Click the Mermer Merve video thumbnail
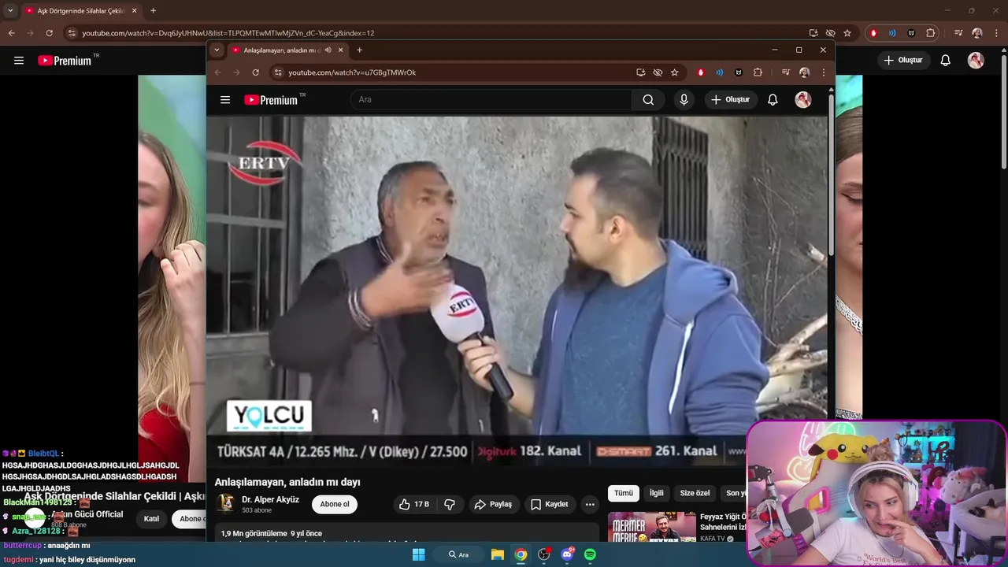The width and height of the screenshot is (1008, 567). point(652,528)
